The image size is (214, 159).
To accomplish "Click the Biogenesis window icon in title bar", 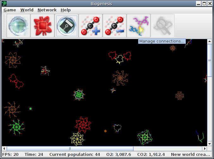I will tap(4, 3).
